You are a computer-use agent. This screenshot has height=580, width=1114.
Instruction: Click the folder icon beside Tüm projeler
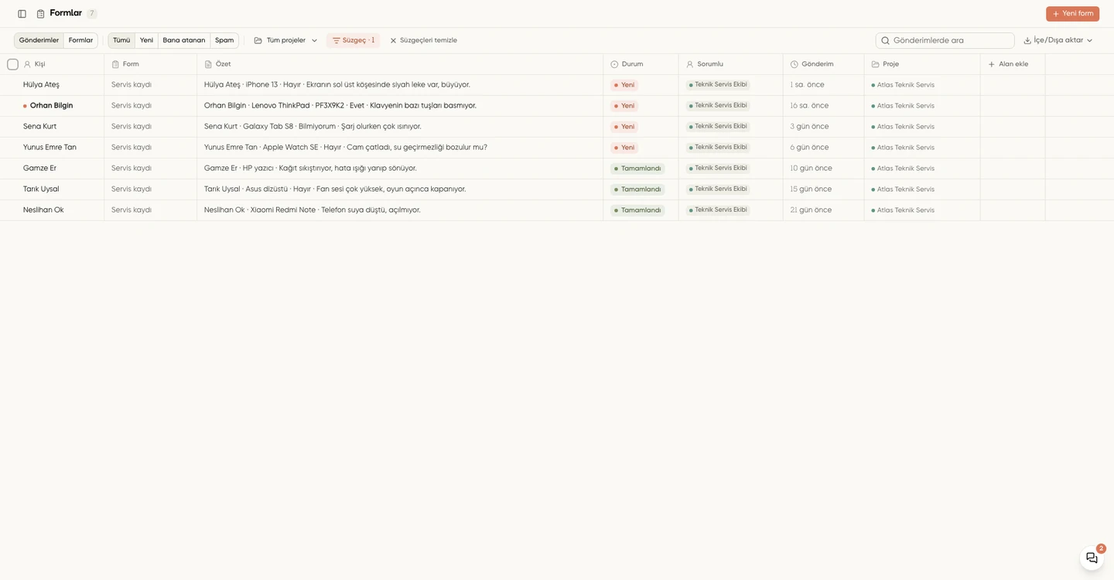(x=258, y=40)
